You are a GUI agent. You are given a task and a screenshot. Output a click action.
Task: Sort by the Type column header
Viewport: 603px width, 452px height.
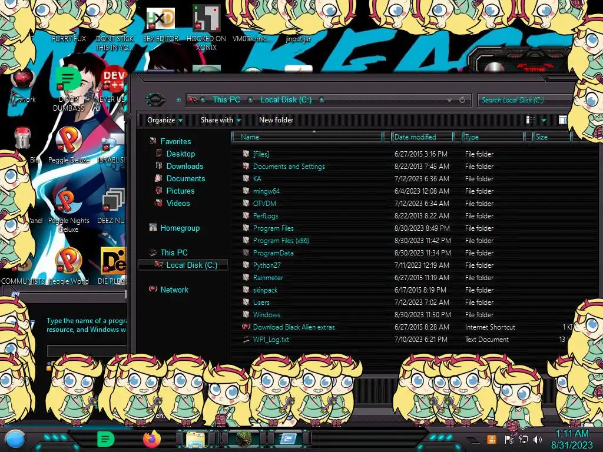pyautogui.click(x=493, y=137)
